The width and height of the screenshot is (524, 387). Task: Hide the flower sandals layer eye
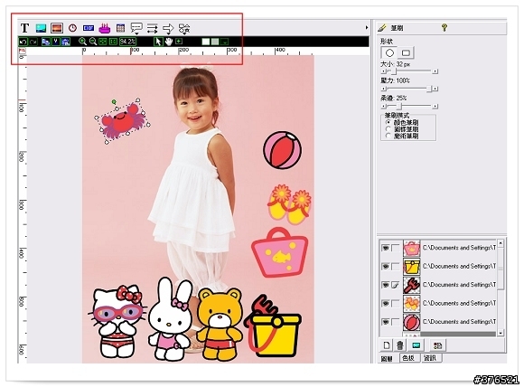pos(385,304)
